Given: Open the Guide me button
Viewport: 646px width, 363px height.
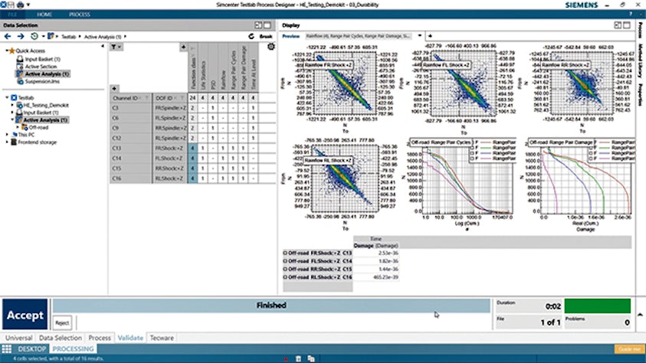Looking at the screenshot, I should [x=629, y=349].
